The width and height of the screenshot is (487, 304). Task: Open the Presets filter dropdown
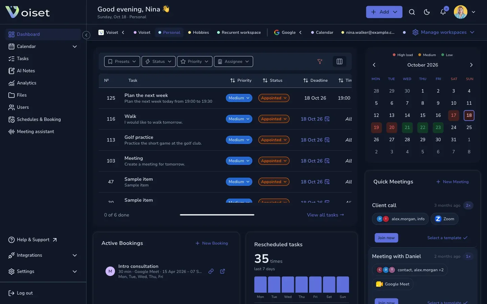122,61
